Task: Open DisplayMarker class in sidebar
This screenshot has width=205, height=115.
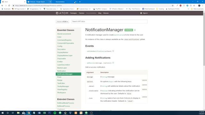Action: [63, 52]
